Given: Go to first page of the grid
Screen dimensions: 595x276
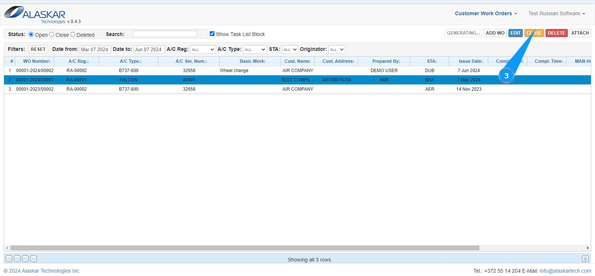Looking at the screenshot, I should (x=9, y=259).
